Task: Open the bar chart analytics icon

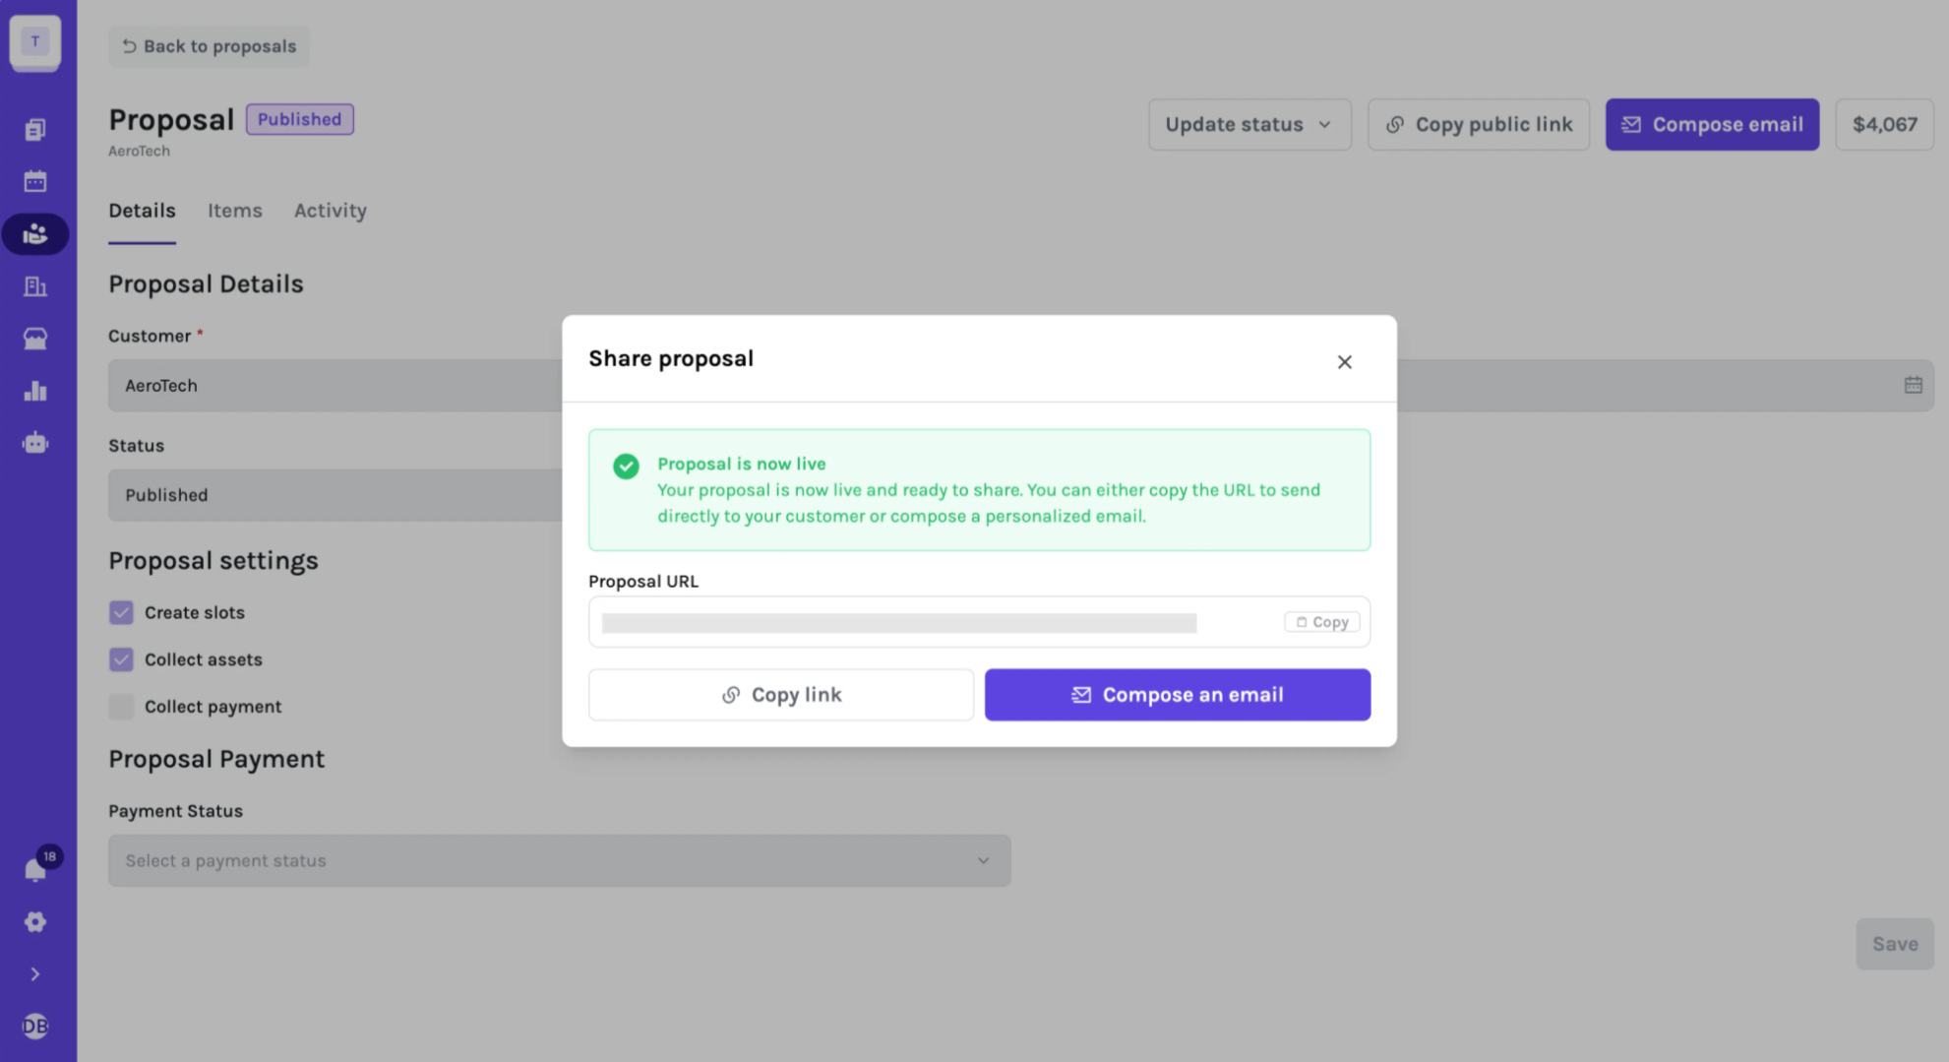Action: (35, 391)
